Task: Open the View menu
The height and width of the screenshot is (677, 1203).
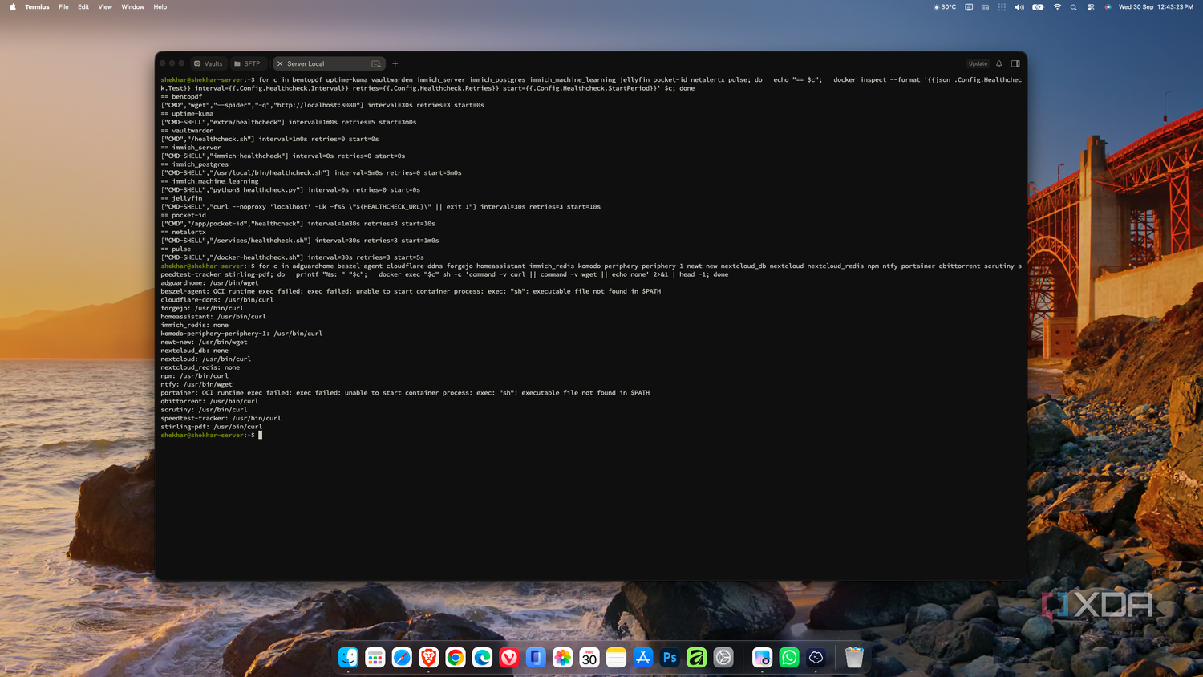Action: point(105,6)
